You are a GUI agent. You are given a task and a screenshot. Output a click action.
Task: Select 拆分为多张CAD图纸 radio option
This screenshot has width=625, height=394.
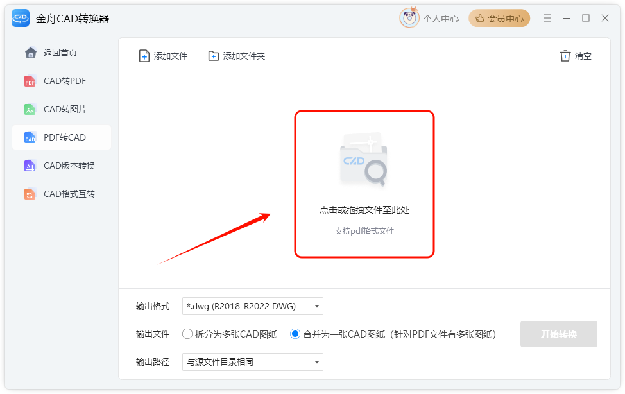point(187,334)
